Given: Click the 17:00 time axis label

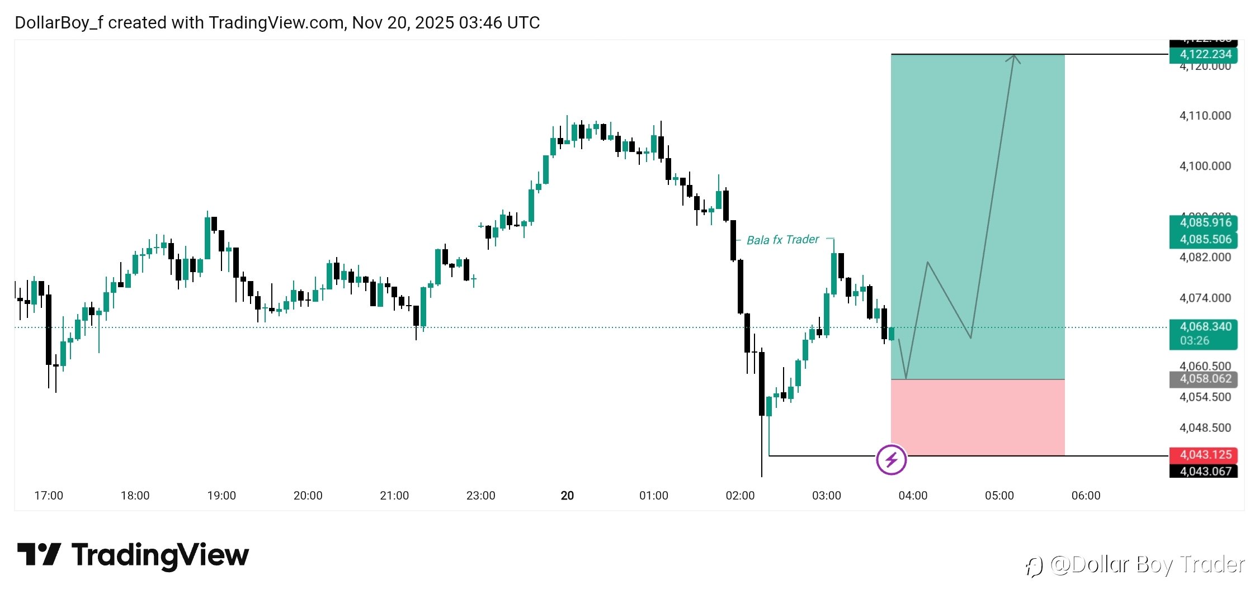Looking at the screenshot, I should [x=49, y=496].
